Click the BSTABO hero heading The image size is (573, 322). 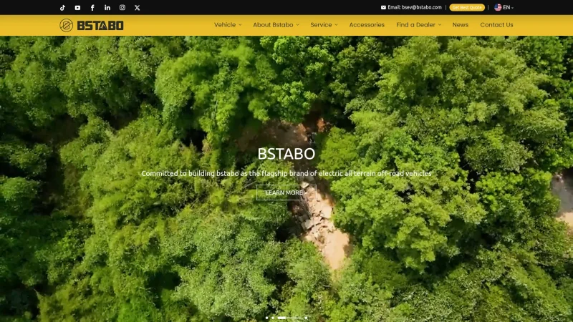coord(286,154)
